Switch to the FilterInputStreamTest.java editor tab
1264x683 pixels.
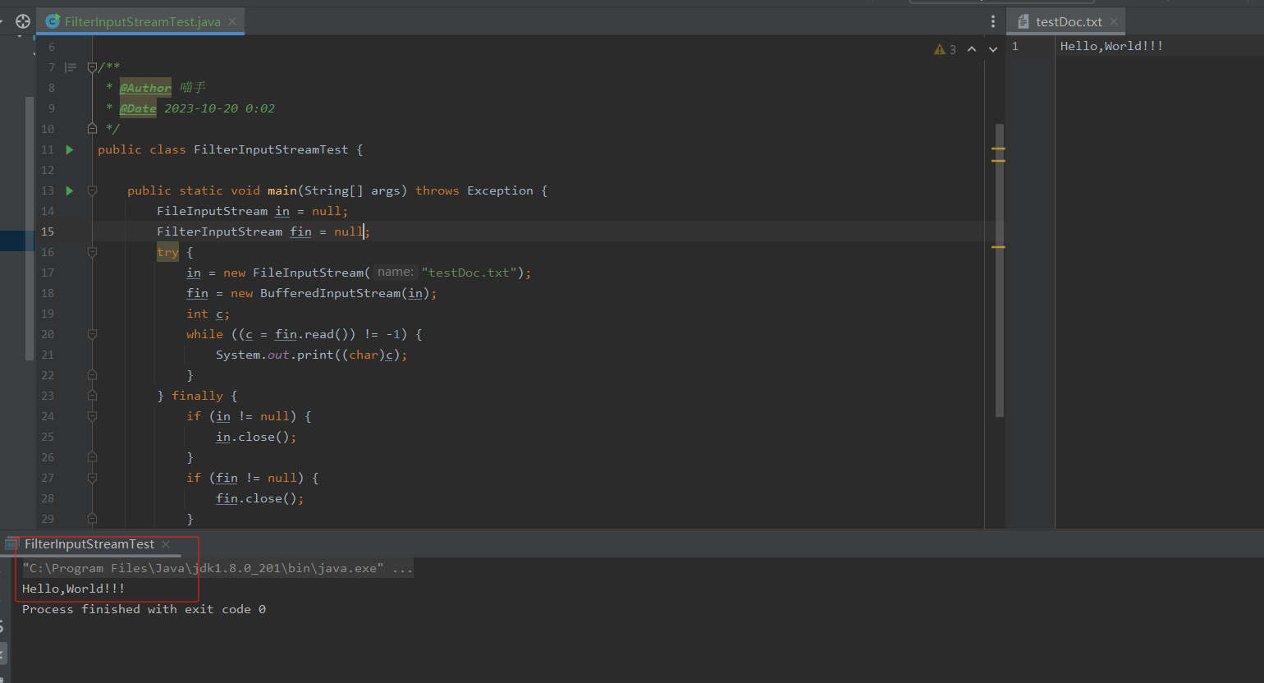coord(142,21)
